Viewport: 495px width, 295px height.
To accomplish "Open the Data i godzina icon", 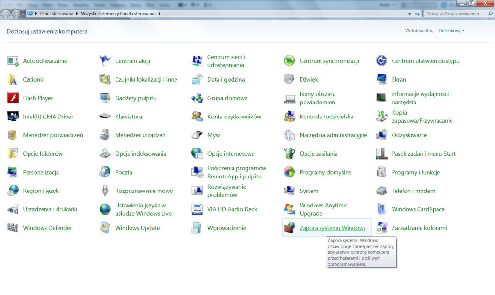I will 197,80.
